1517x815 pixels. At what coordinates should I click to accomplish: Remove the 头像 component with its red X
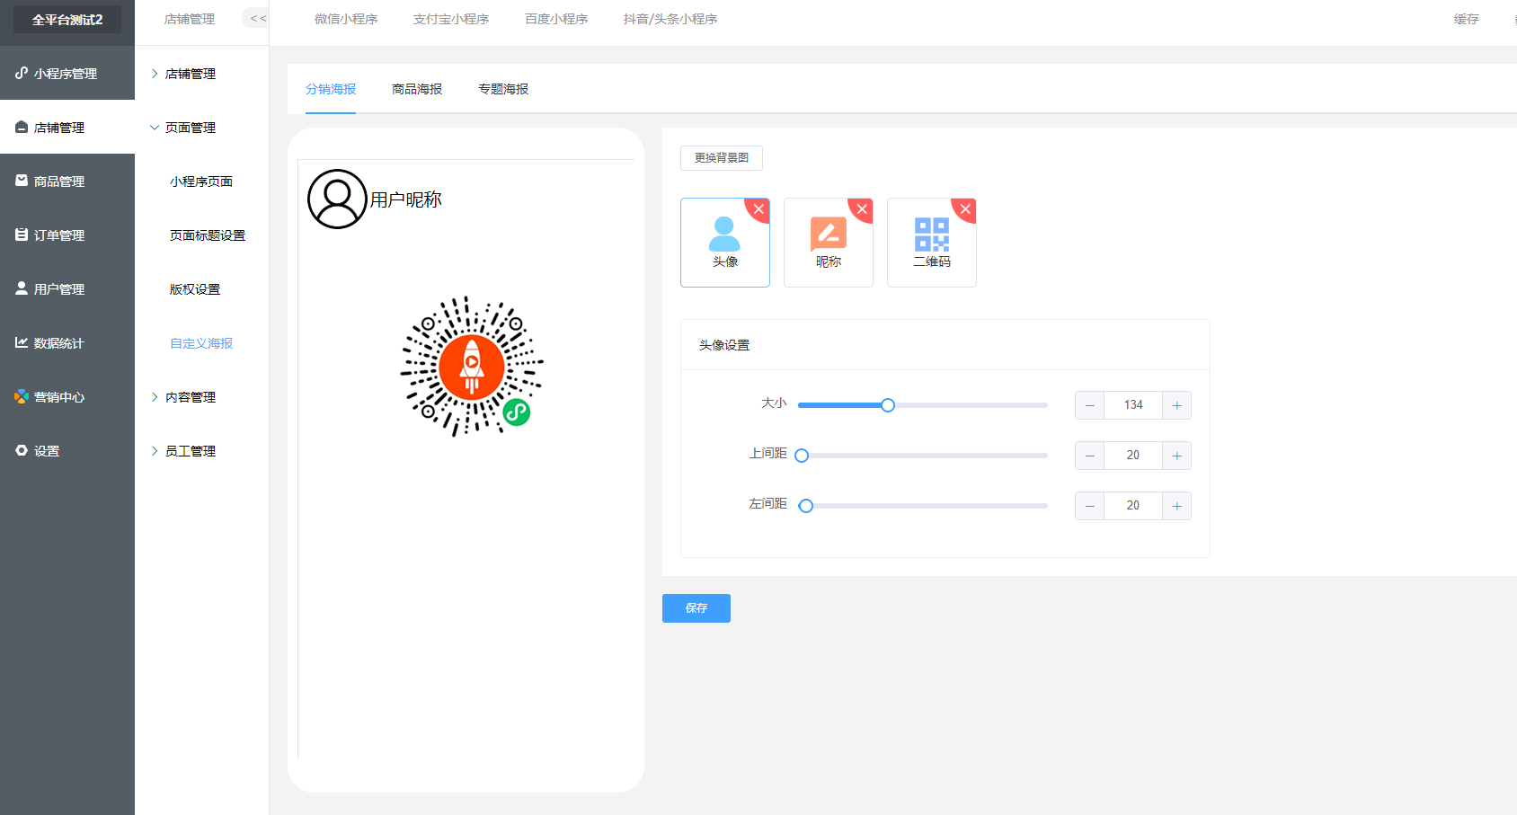click(758, 208)
